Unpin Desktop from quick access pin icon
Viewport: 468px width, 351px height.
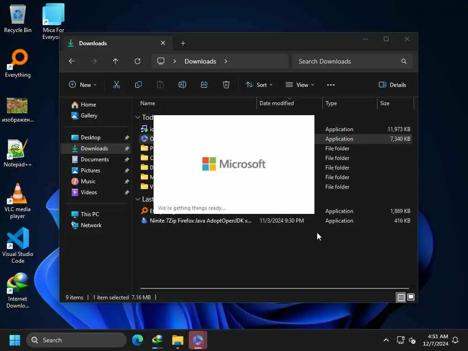point(127,138)
